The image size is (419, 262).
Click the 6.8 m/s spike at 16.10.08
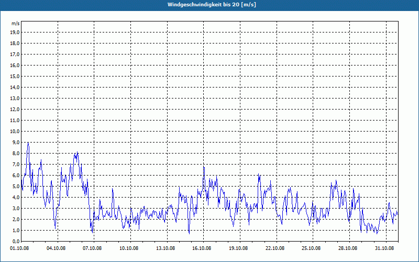coord(204,168)
